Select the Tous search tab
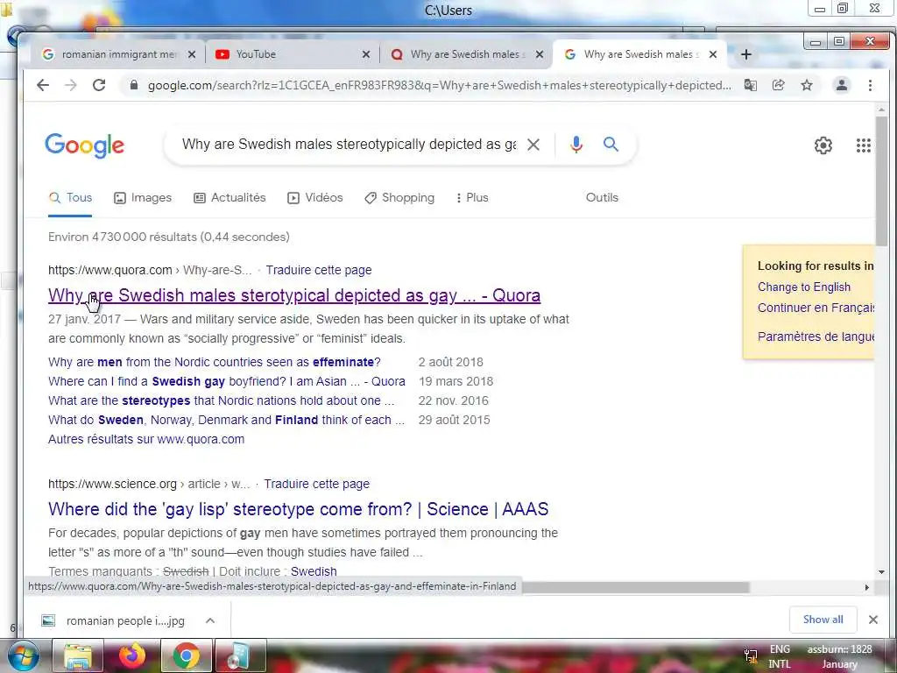 [70, 198]
